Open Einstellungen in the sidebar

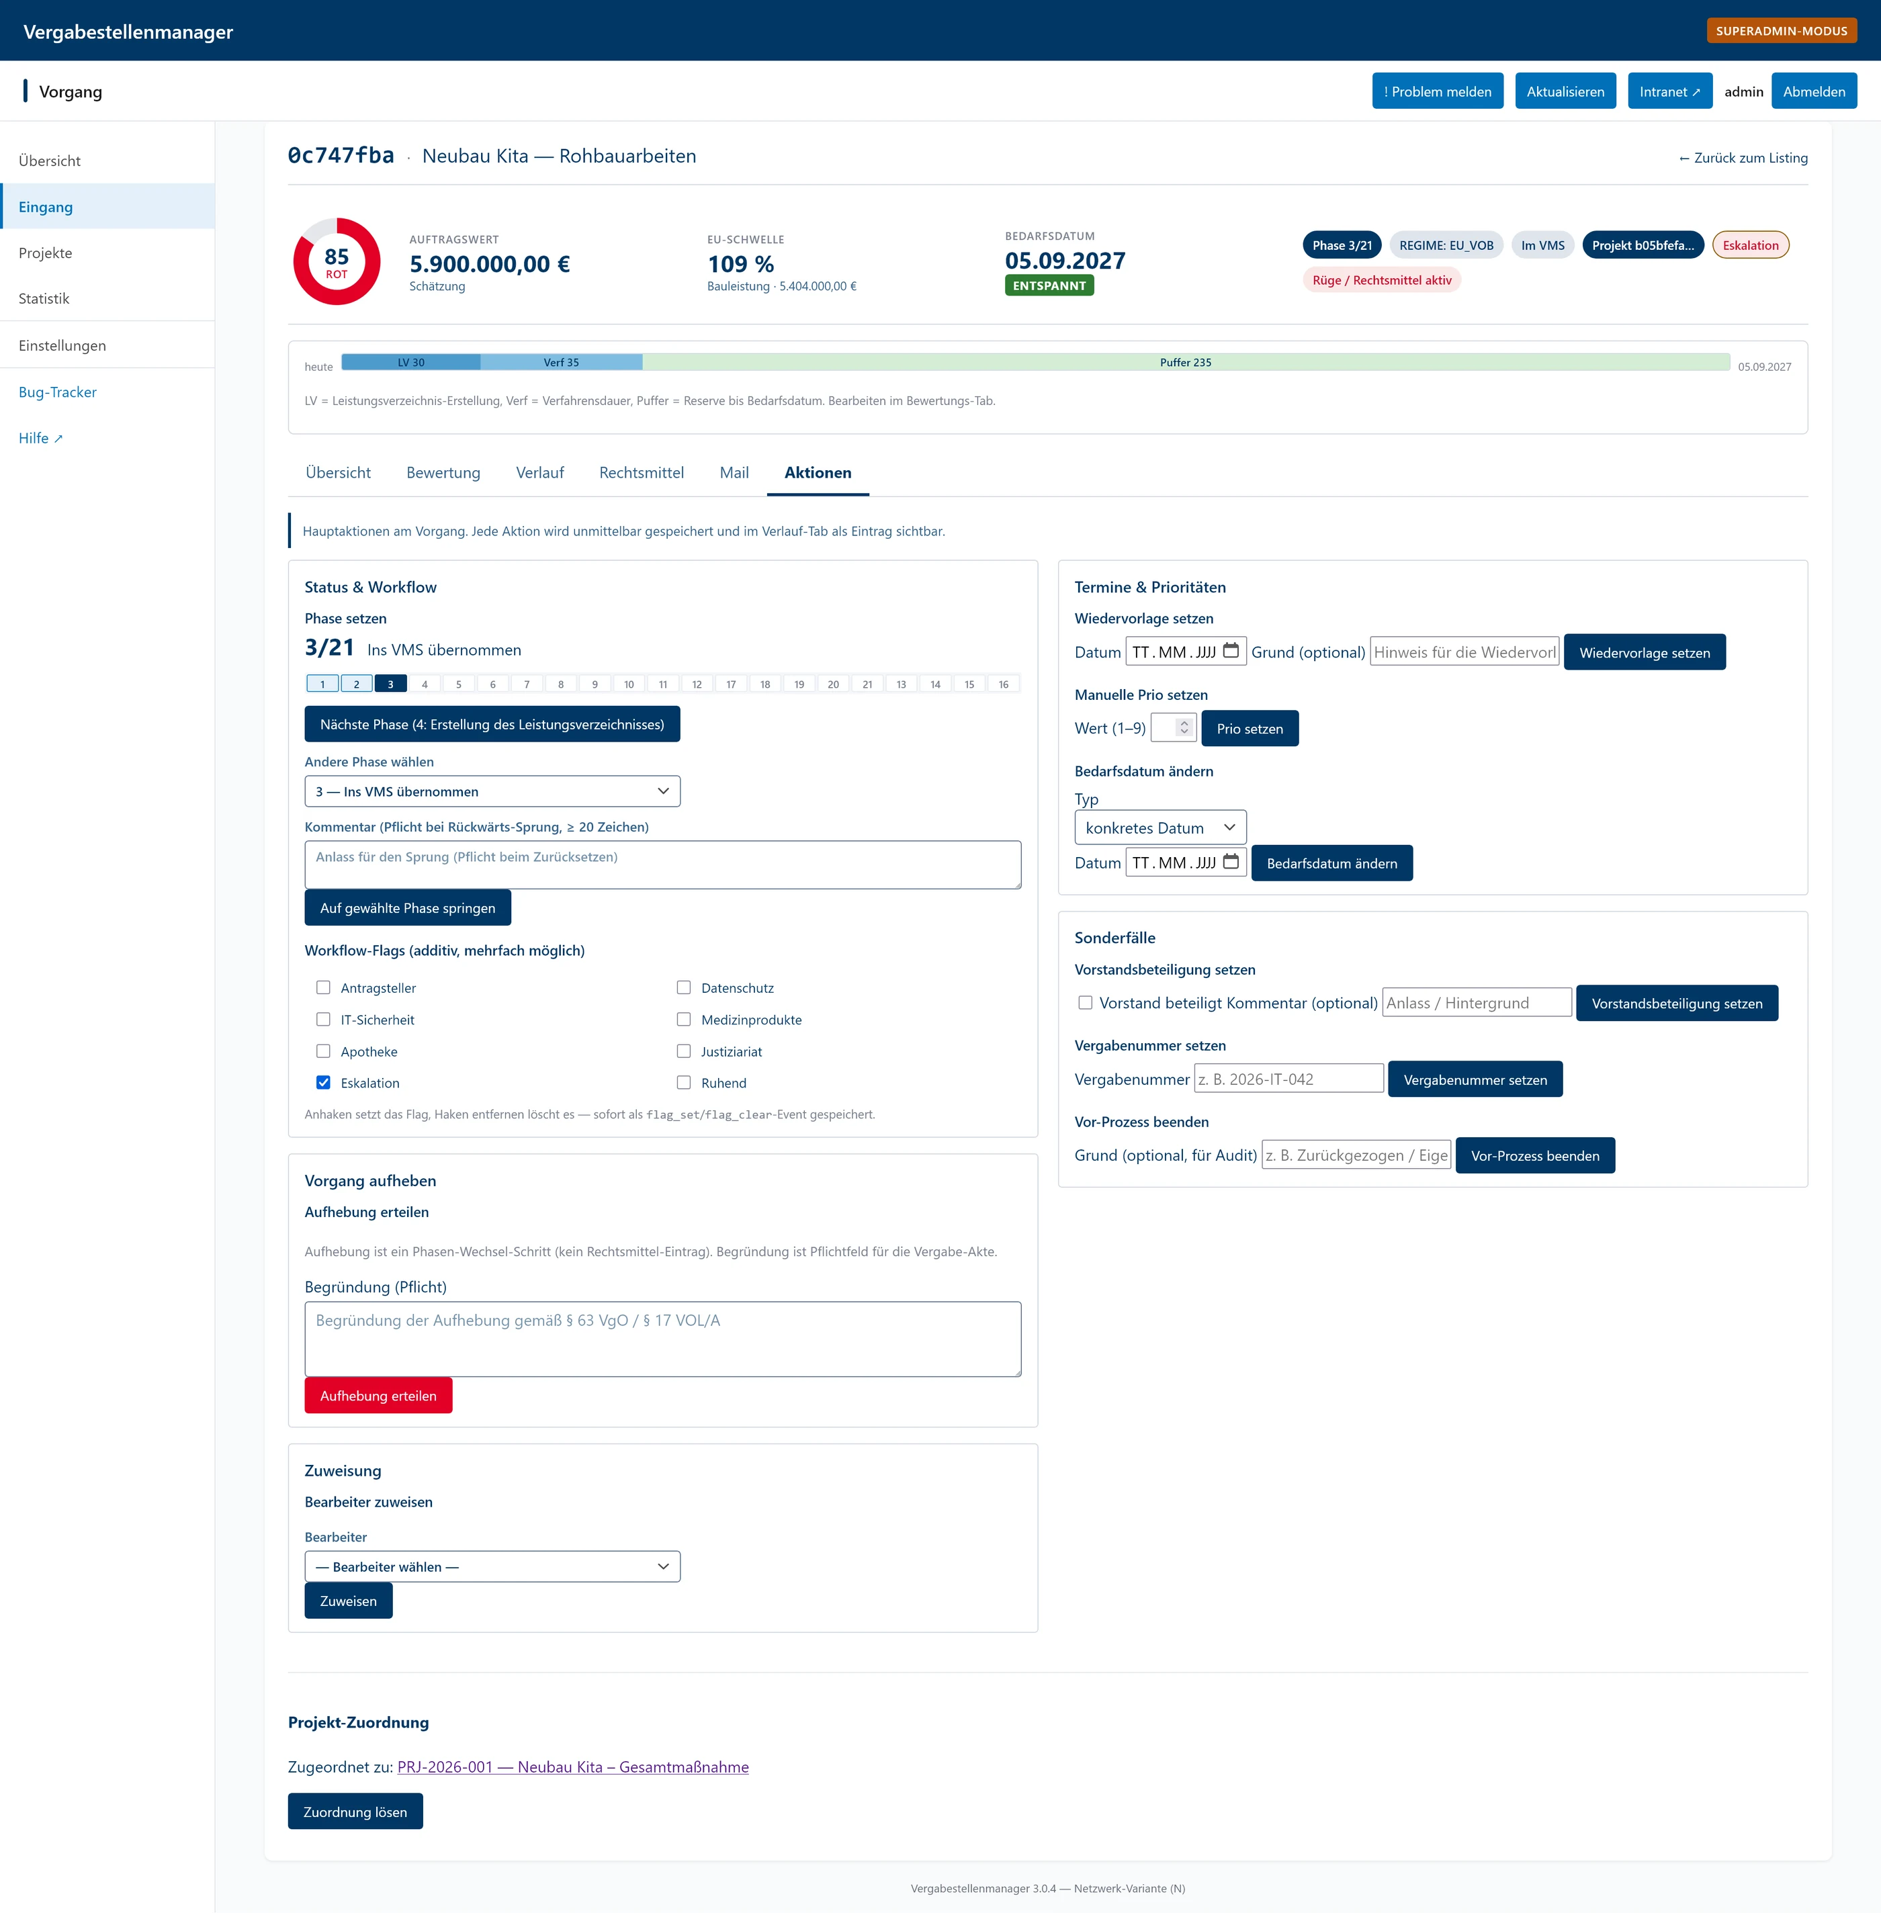coord(107,346)
